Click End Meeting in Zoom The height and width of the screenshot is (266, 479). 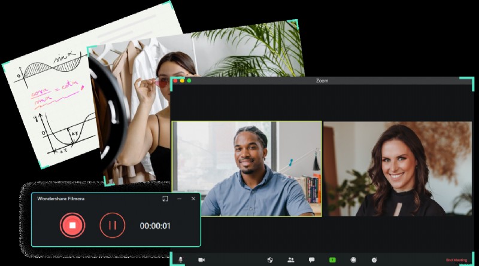457,260
